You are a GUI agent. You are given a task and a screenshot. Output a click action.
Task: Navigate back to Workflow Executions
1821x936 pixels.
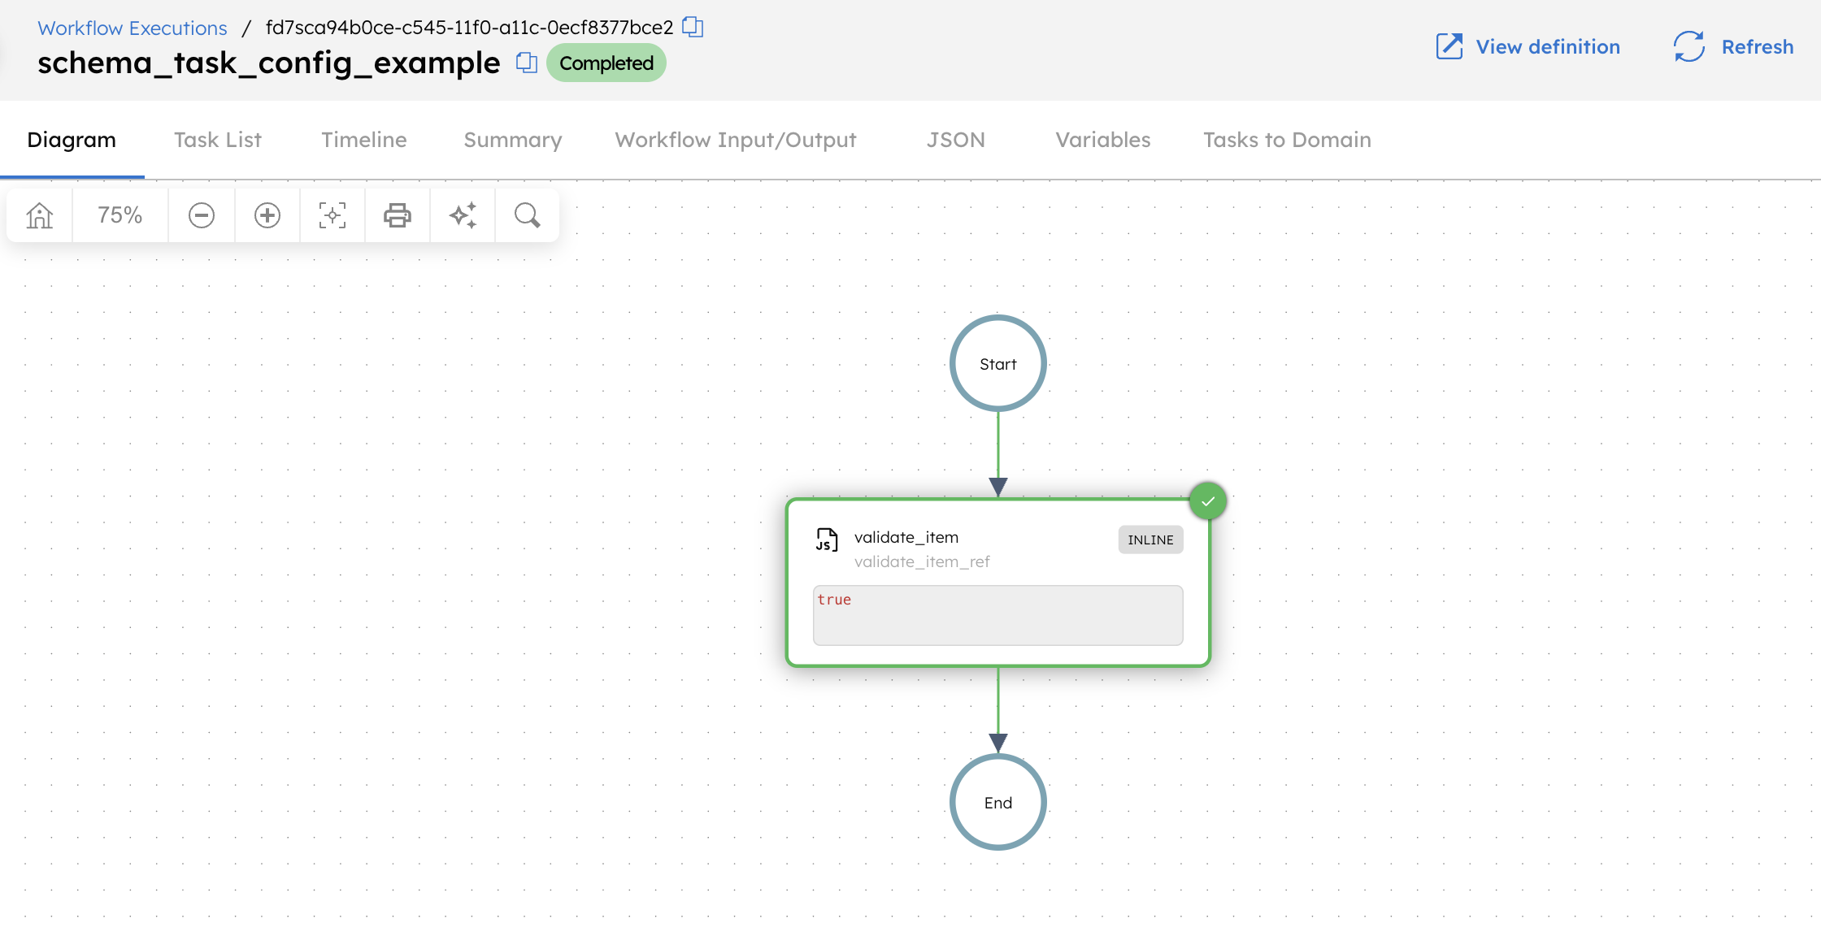pyautogui.click(x=131, y=27)
